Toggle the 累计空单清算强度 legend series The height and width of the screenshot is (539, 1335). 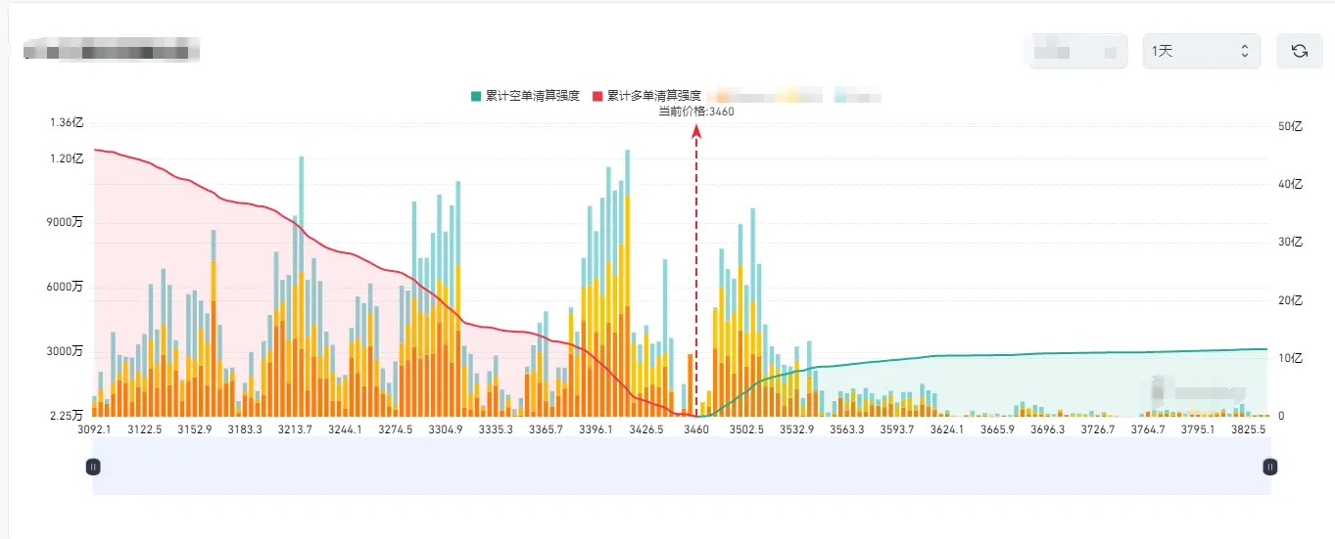[525, 96]
